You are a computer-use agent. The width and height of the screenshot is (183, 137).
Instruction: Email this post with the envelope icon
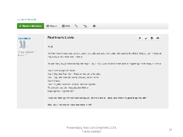point(158,38)
